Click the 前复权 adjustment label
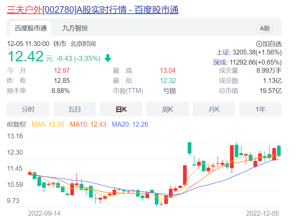 click(16, 124)
